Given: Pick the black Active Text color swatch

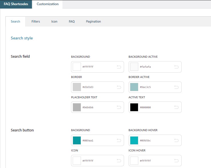Looking at the screenshot, I should (x=134, y=107).
